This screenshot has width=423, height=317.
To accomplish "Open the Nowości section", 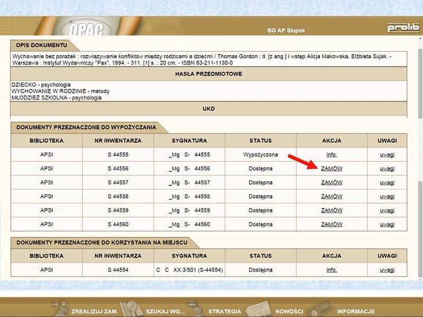I will coord(289,311).
